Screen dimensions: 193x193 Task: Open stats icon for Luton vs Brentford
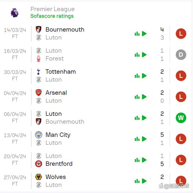pyautogui.click(x=137, y=160)
